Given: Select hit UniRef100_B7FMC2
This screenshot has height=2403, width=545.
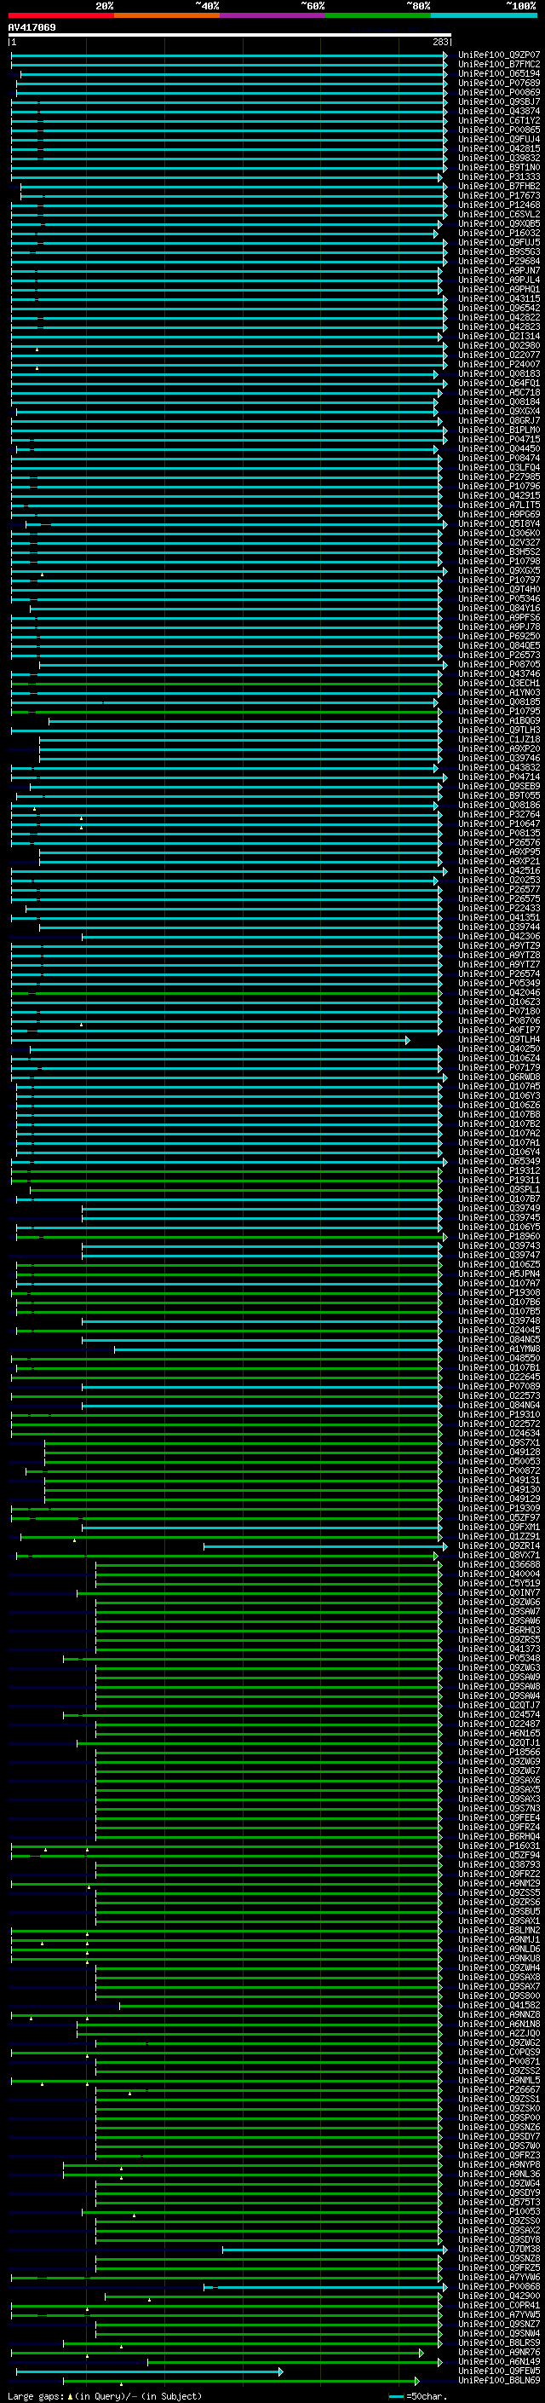Looking at the screenshot, I should tap(499, 65).
